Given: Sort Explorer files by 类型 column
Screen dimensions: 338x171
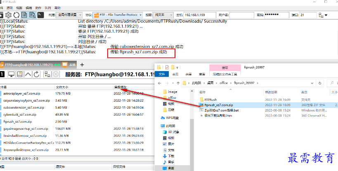Looking at the screenshot, I should pos(315,92).
